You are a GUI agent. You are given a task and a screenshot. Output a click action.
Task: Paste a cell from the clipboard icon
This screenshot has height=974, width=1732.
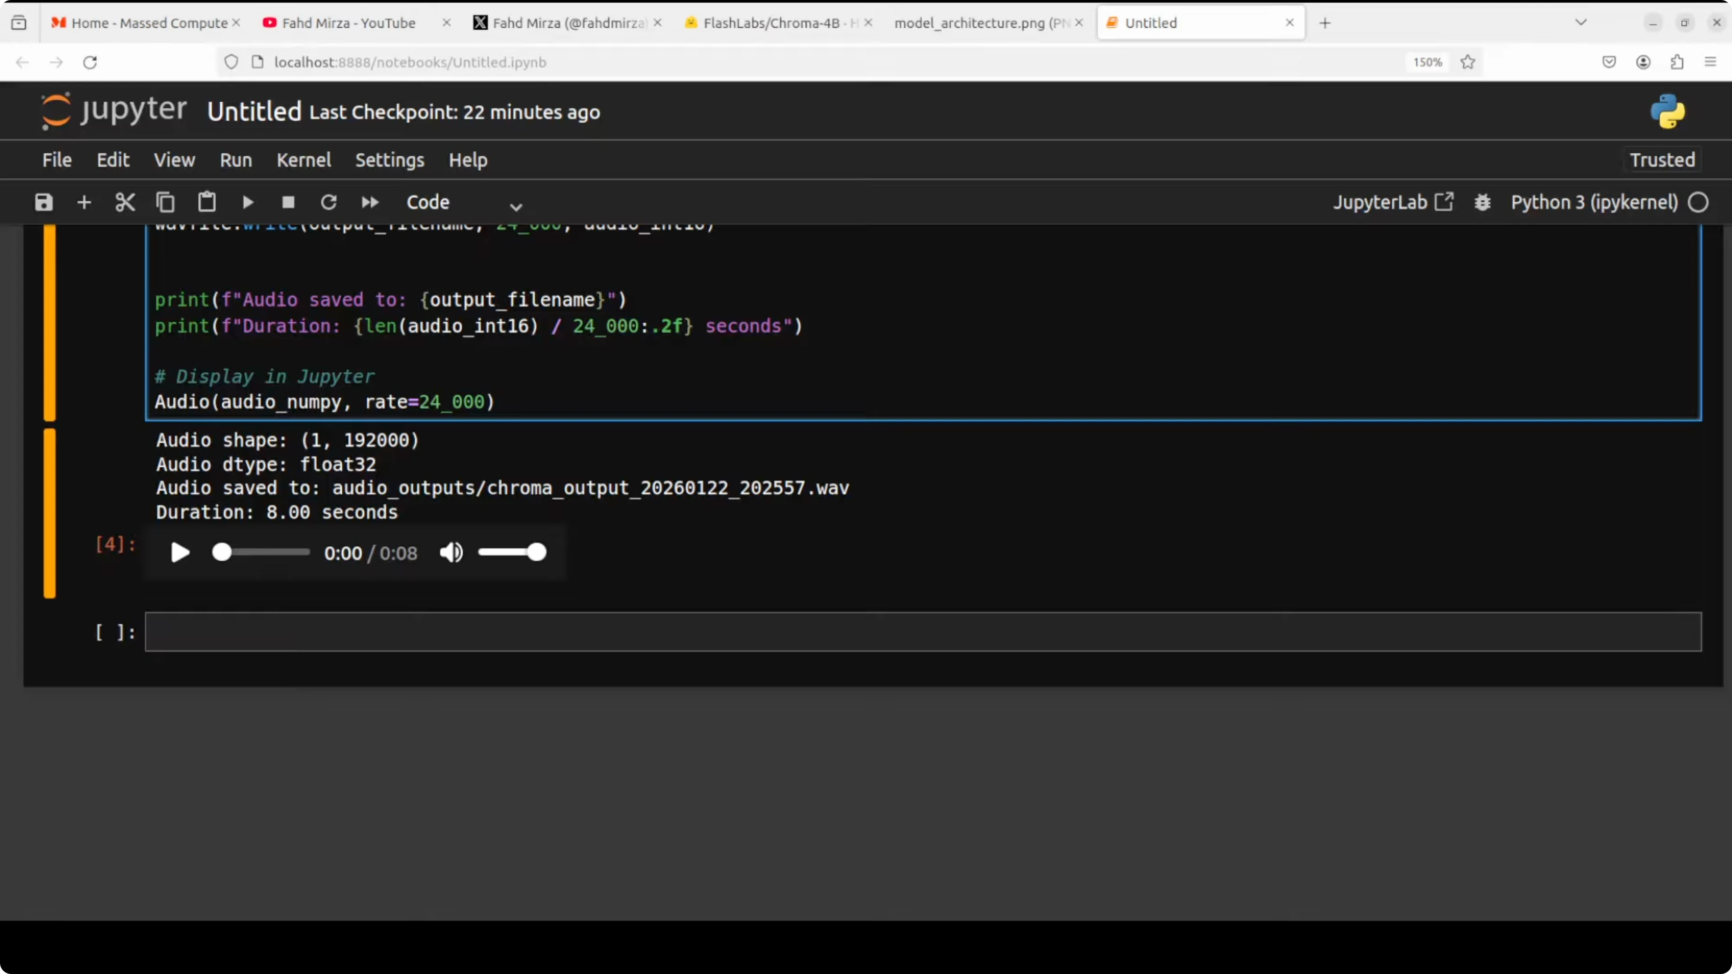pyautogui.click(x=207, y=202)
